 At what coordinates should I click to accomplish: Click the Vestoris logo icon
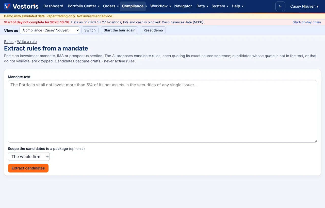pyautogui.click(x=7, y=6)
